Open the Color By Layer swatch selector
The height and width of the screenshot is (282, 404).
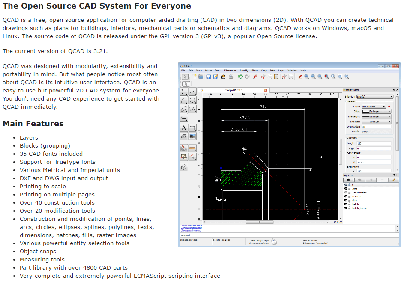pyautogui.click(x=376, y=111)
